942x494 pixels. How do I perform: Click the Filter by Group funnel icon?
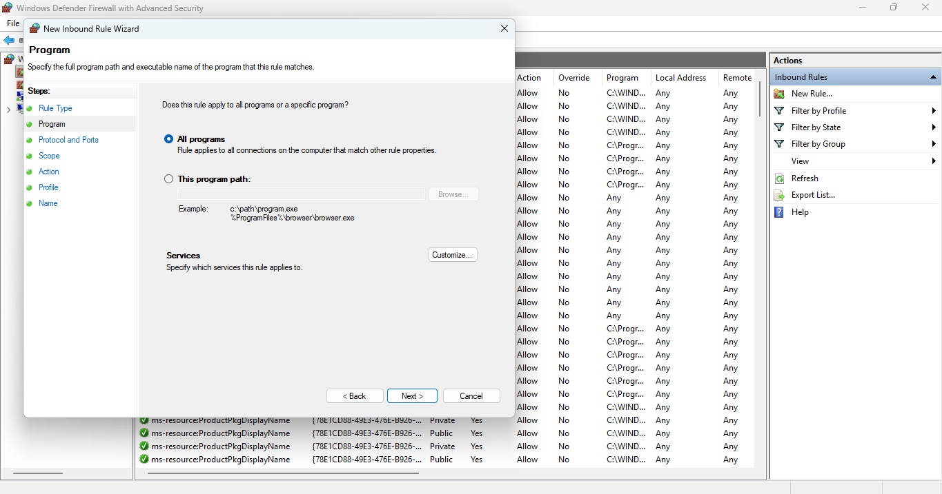click(x=779, y=143)
